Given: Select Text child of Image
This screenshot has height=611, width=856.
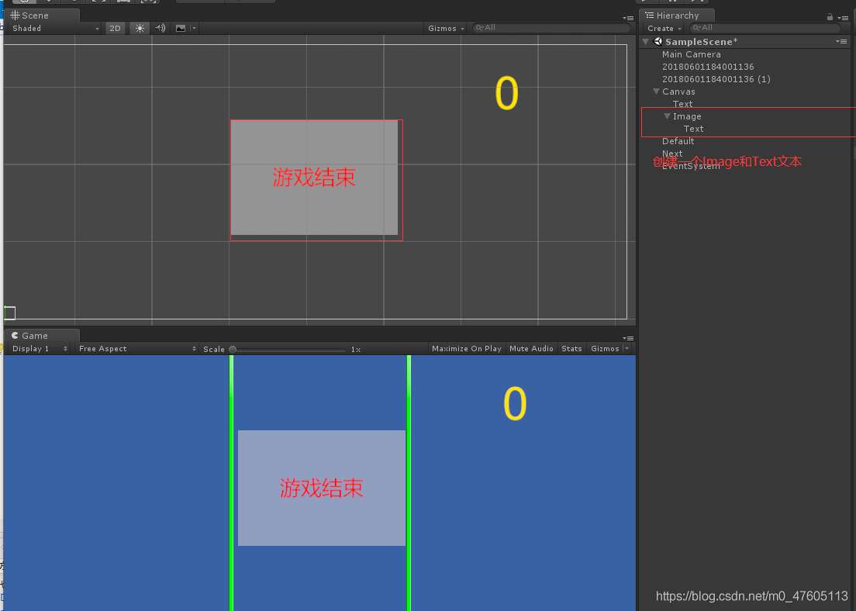Looking at the screenshot, I should point(693,129).
